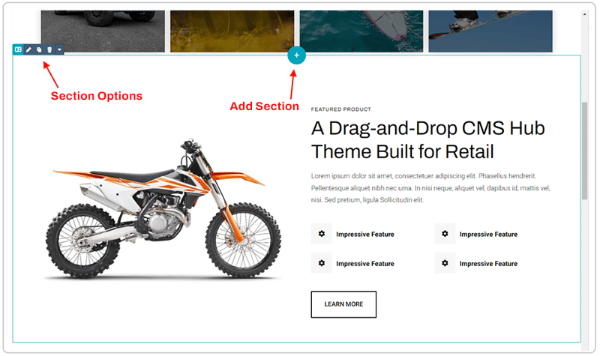Image resolution: width=600 pixels, height=356 pixels.
Task: Click the FEATURED PRODUCT label text
Action: tap(341, 109)
